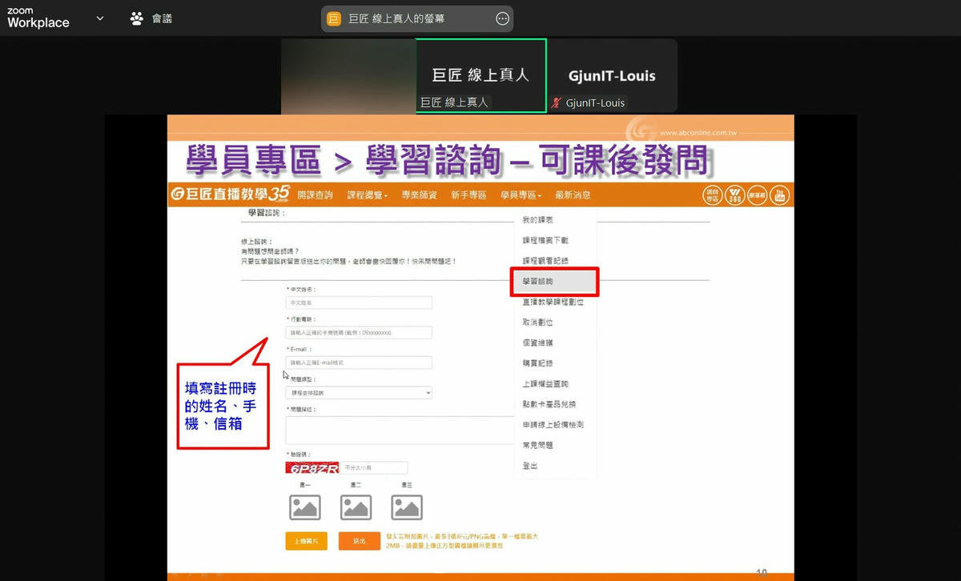Open the 問題類型 dropdown select
This screenshot has height=581, width=961.
point(359,393)
